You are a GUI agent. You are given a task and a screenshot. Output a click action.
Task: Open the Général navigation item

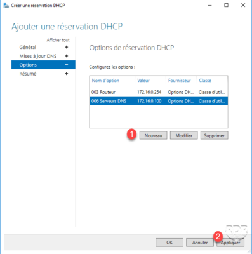28,47
